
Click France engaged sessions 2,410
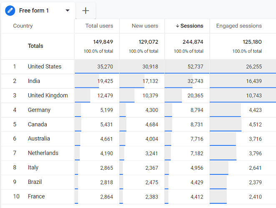point(256,197)
